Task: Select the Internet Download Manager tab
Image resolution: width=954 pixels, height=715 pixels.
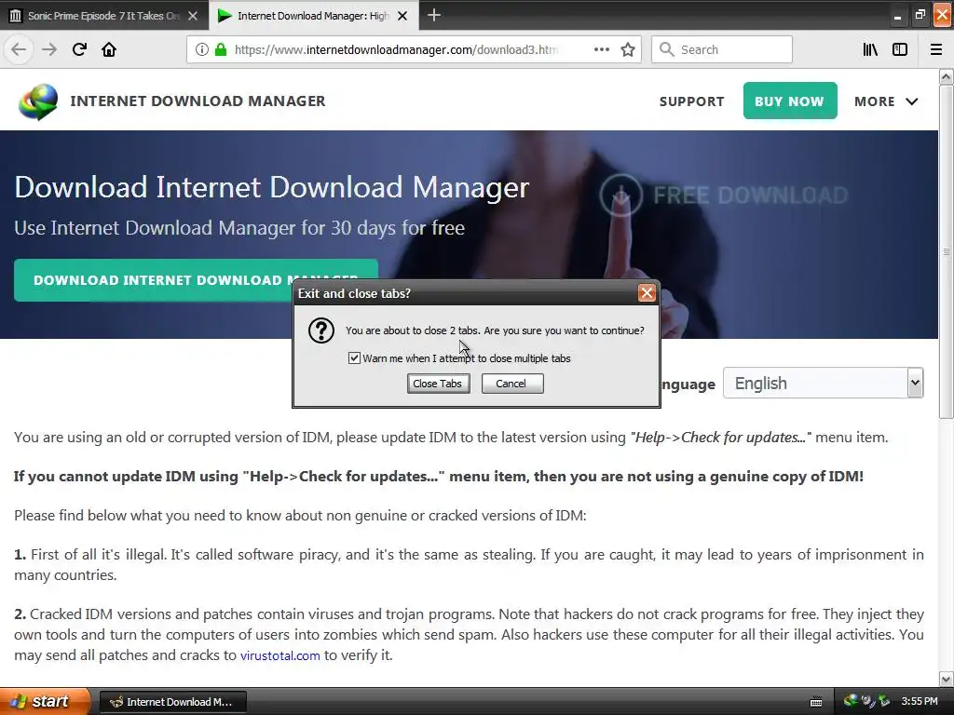Action: [313, 16]
